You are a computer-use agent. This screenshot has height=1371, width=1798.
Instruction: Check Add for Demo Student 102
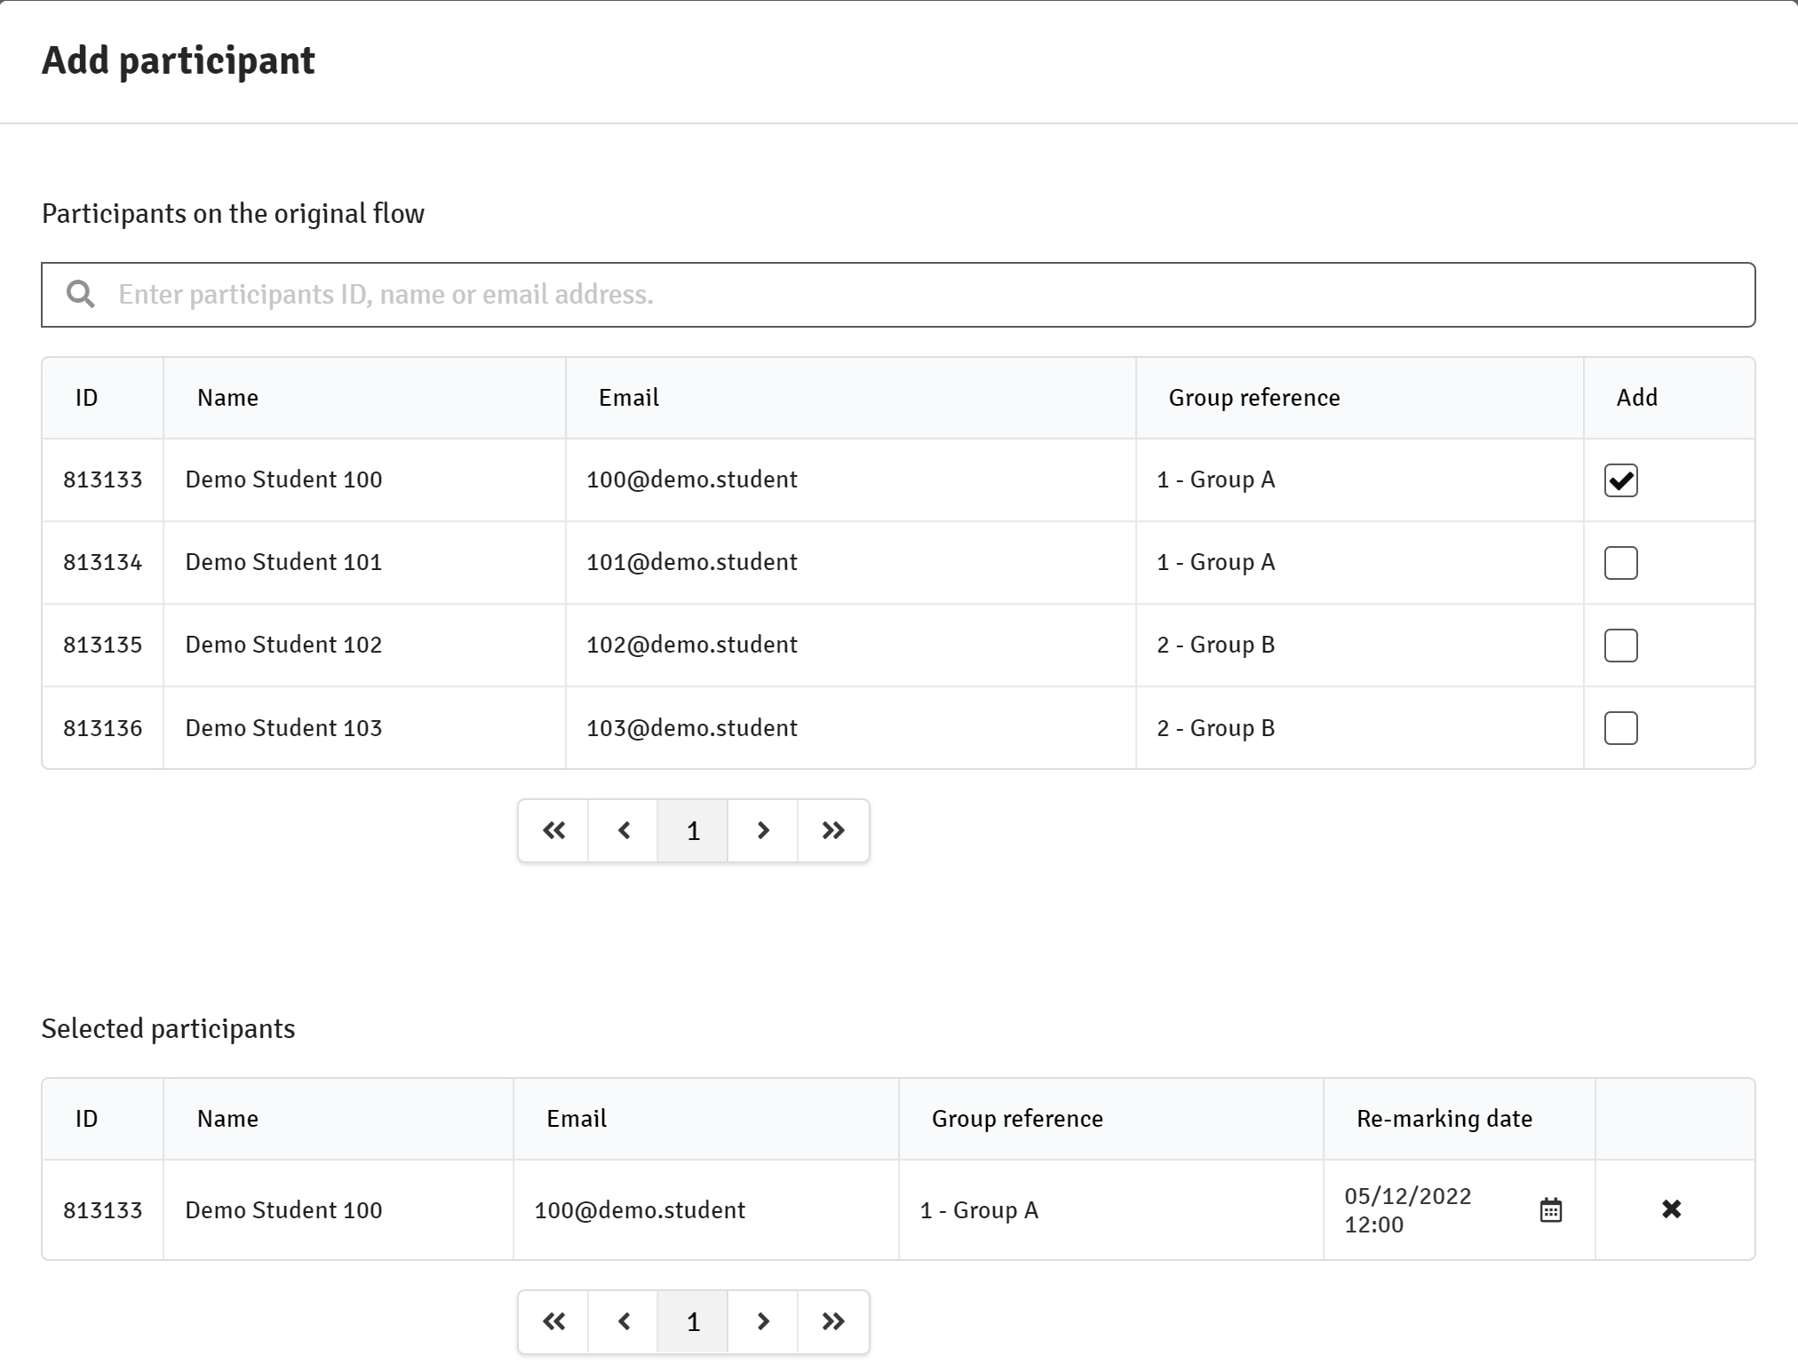tap(1620, 646)
